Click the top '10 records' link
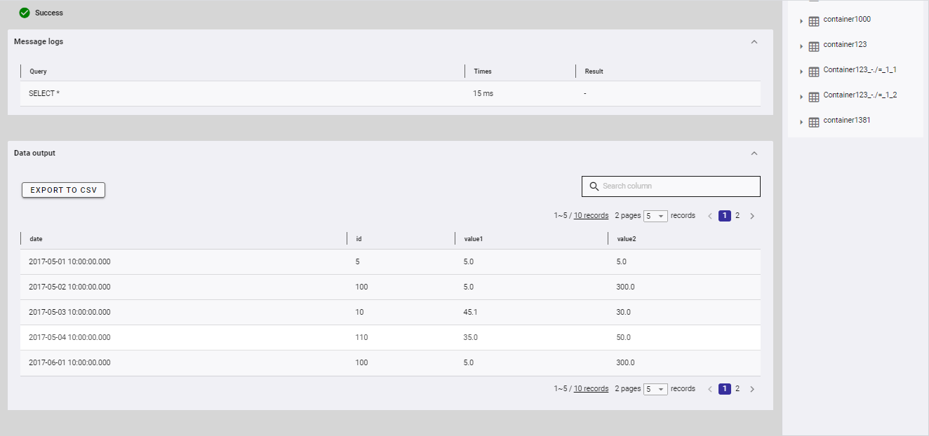Screen dimensions: 929x436 coord(591,216)
